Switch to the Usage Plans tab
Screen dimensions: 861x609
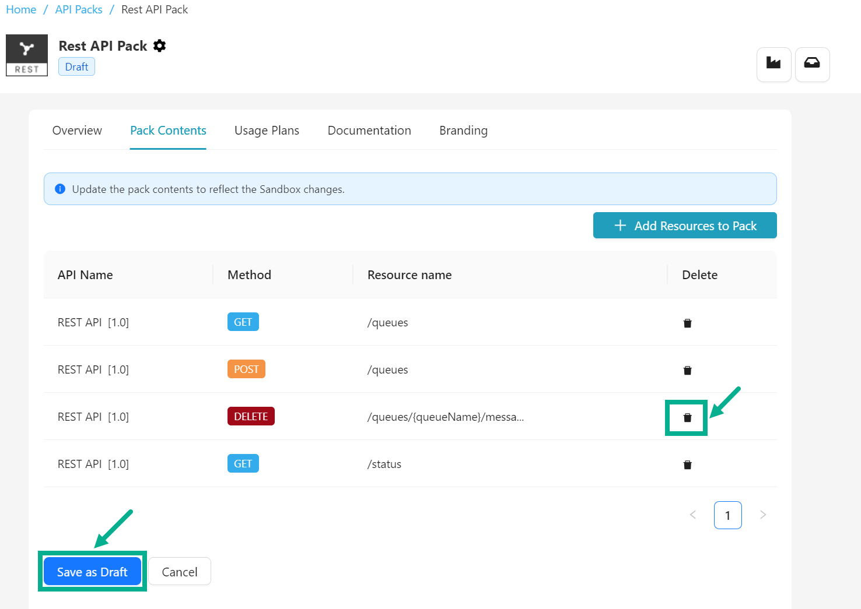click(267, 131)
